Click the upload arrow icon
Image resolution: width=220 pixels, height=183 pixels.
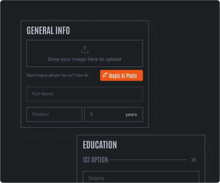(x=85, y=49)
